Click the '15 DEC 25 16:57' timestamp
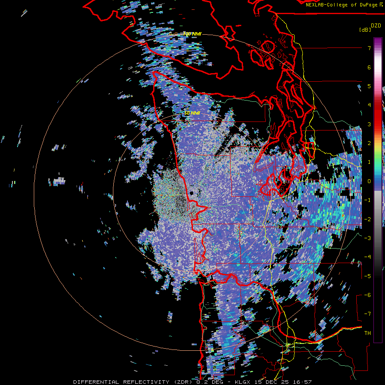The width and height of the screenshot is (385, 385). 282,382
